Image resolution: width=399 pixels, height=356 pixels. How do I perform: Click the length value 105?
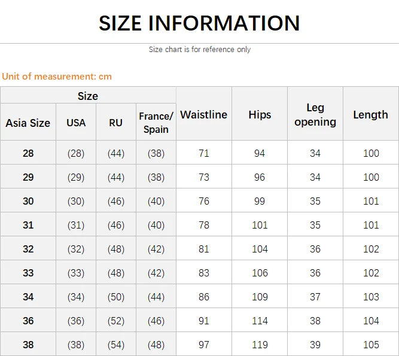(x=371, y=345)
